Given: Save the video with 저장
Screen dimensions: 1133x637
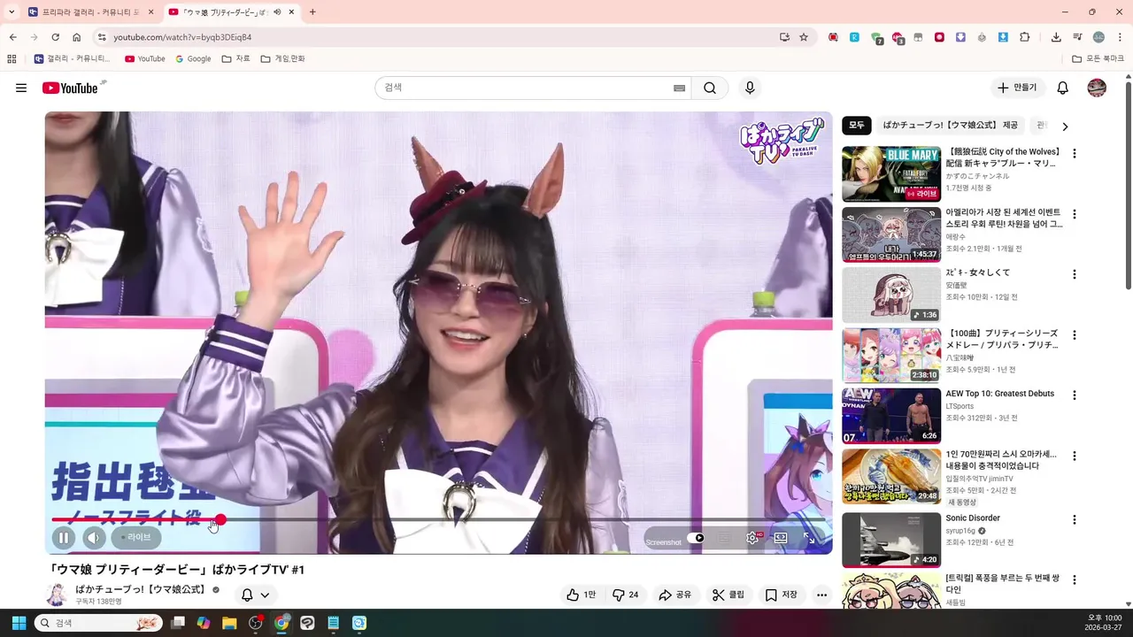Looking at the screenshot, I should pos(782,595).
